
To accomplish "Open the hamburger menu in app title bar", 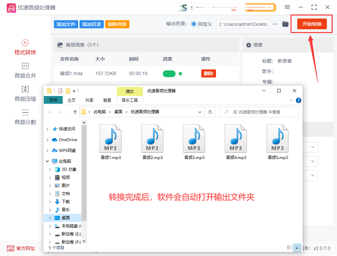I will pyautogui.click(x=287, y=7).
